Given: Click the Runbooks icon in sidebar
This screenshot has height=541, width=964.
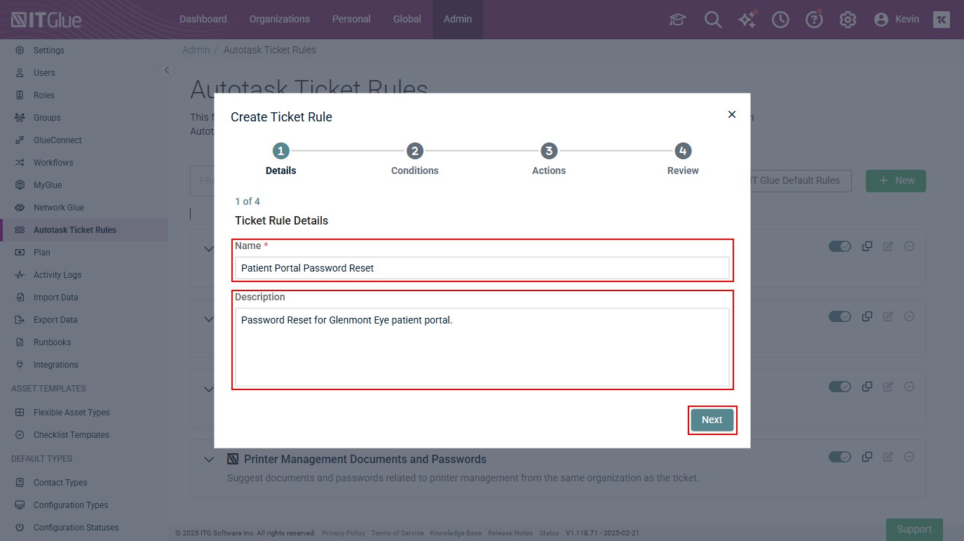Looking at the screenshot, I should (20, 342).
